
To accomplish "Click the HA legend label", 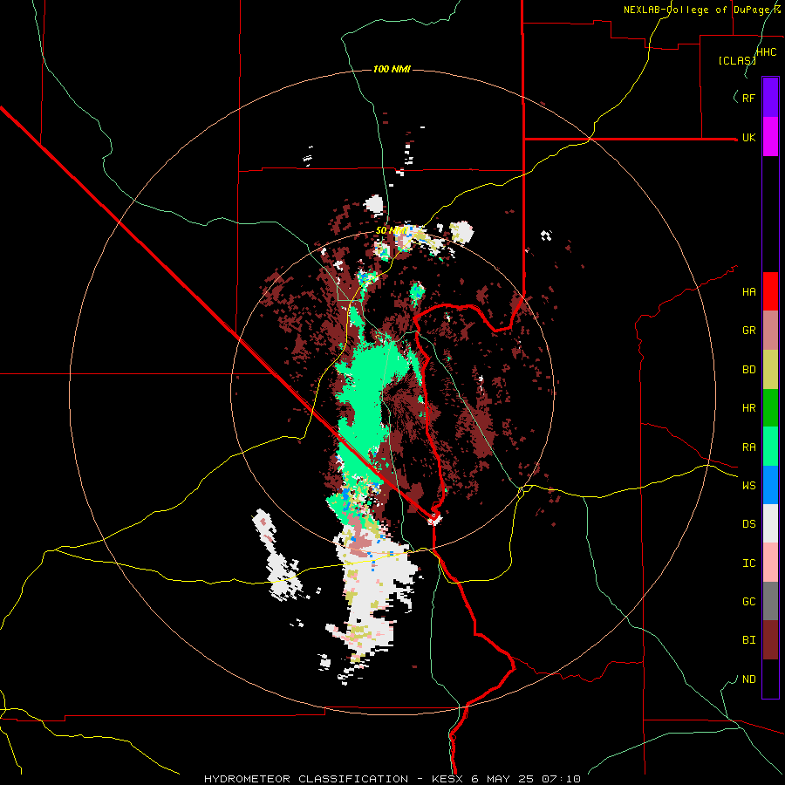I will (748, 292).
